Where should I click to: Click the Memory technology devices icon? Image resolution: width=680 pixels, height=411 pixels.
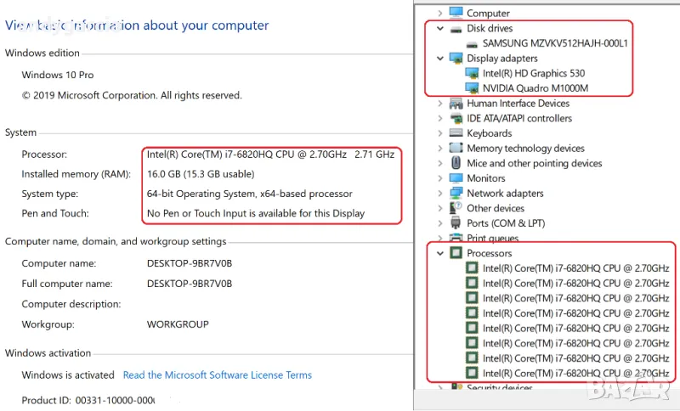click(x=456, y=149)
